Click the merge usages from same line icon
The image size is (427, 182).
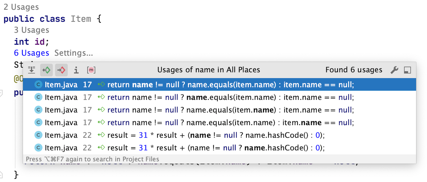coord(31,70)
